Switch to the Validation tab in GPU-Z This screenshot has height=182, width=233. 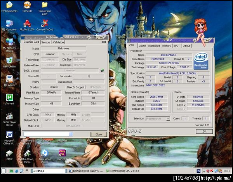pyautogui.click(x=58, y=42)
